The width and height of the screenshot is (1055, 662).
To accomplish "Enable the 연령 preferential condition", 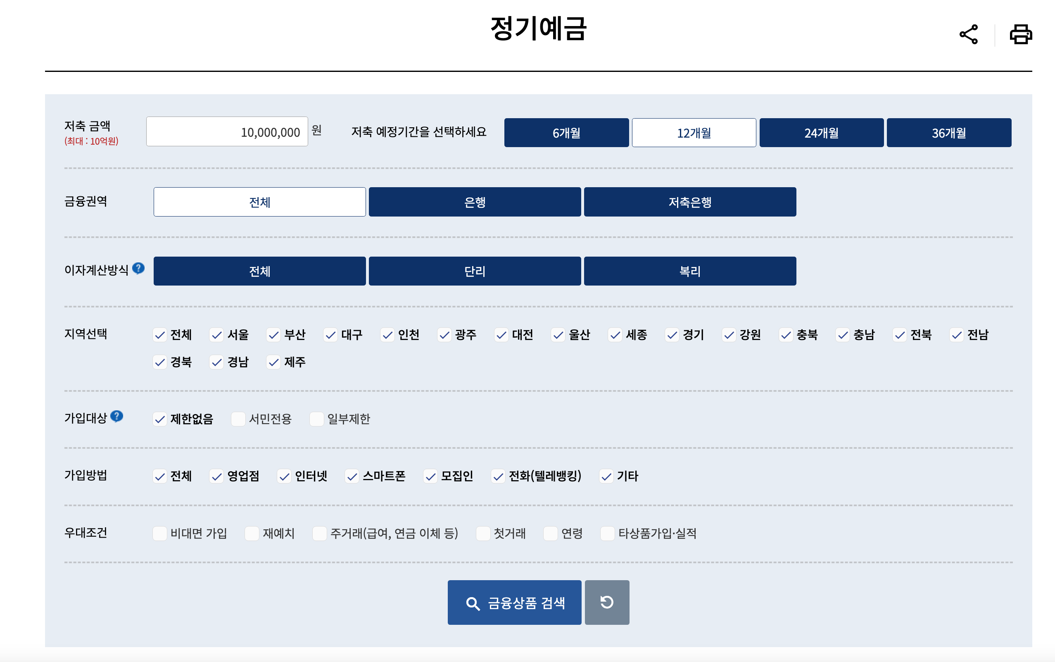I will click(x=549, y=533).
